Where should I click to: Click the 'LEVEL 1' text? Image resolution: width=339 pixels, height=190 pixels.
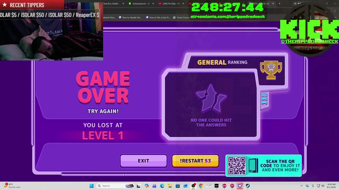tap(103, 136)
